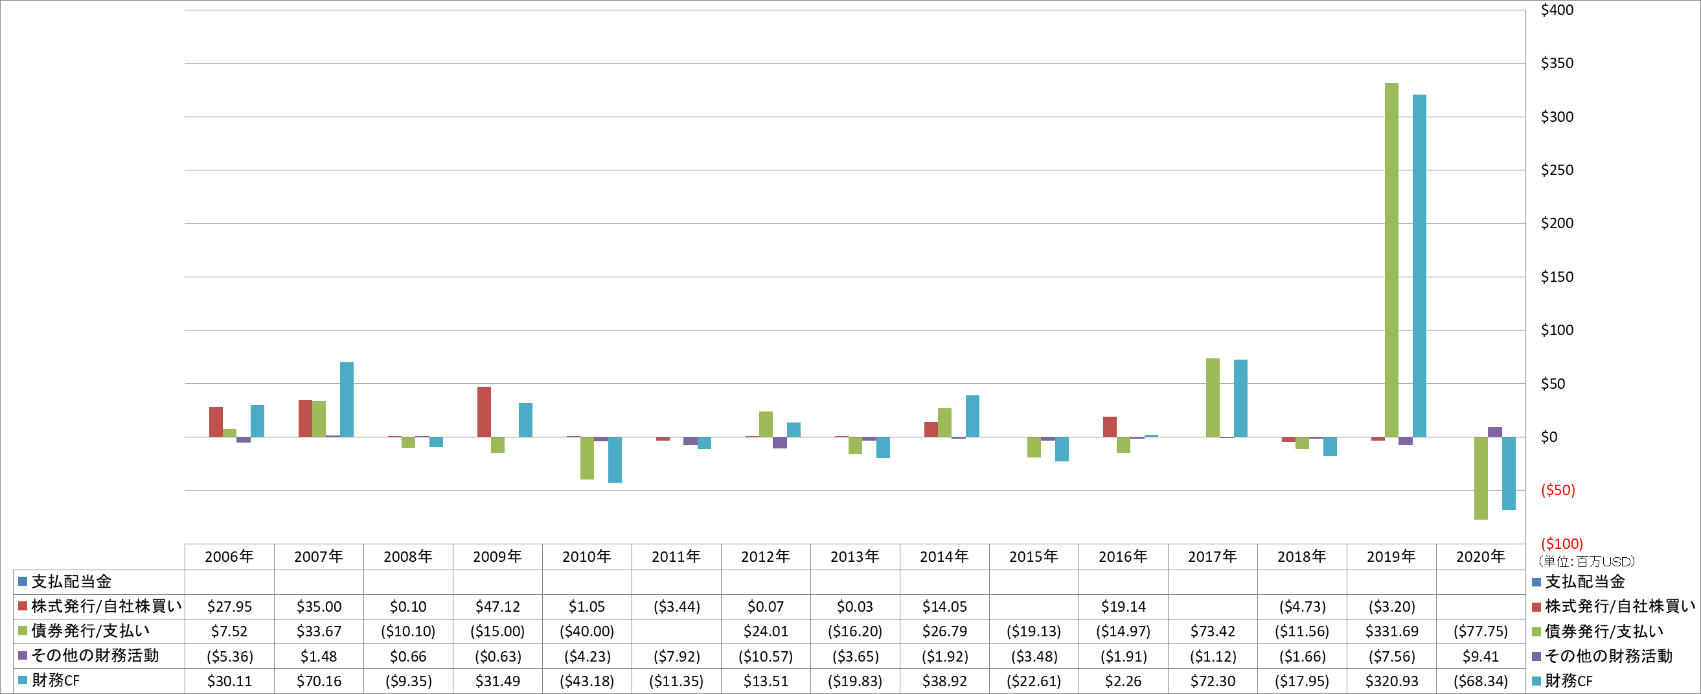Viewport: 1701px width, 694px height.
Task: Click table cell $19.14
Action: [x=1123, y=607]
